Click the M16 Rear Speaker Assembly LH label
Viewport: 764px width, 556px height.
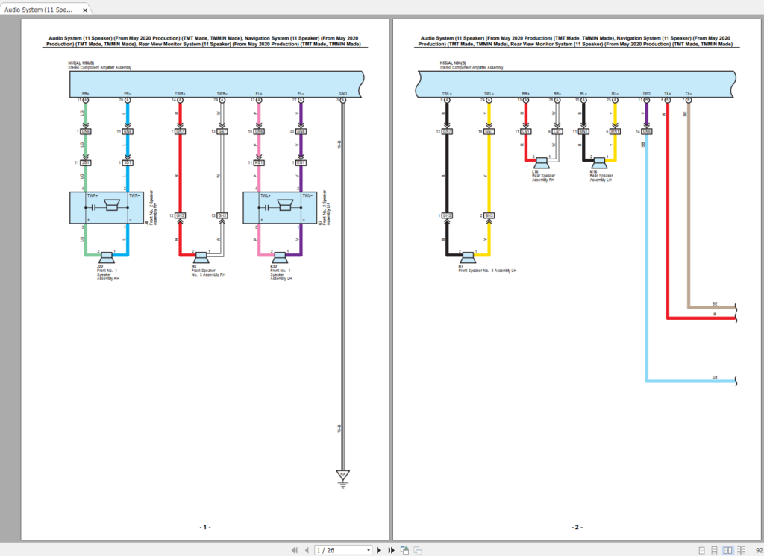pos(601,176)
